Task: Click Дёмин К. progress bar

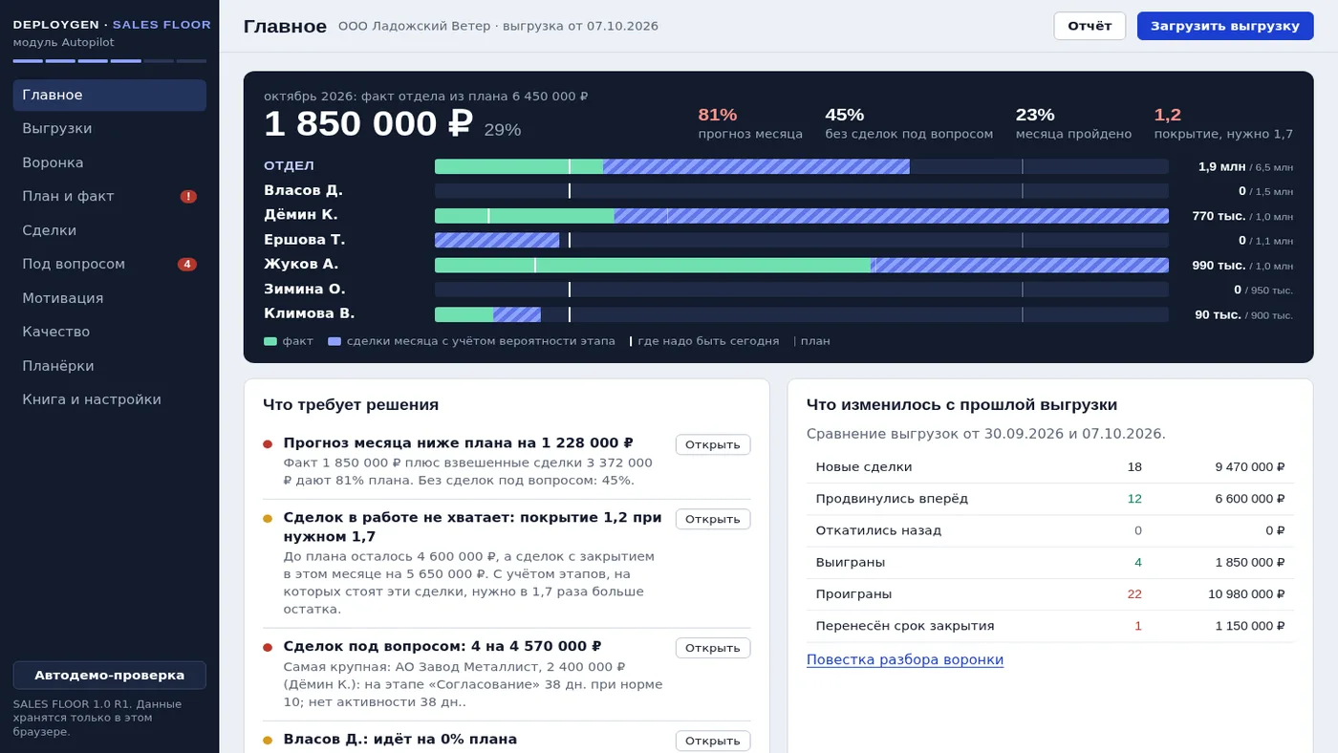Action: pos(802,216)
